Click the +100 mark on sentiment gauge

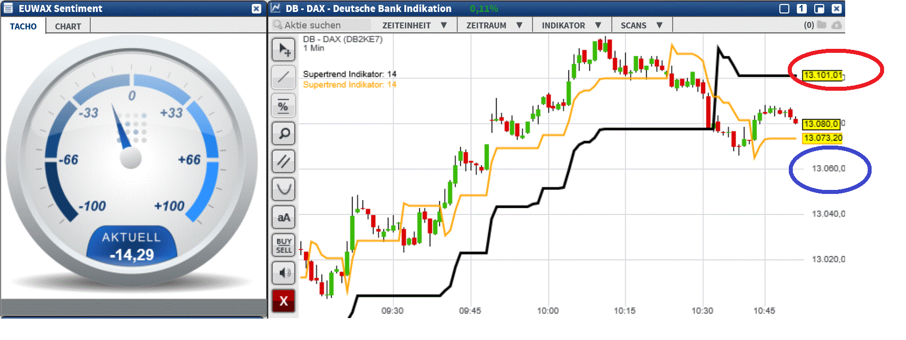pos(169,206)
